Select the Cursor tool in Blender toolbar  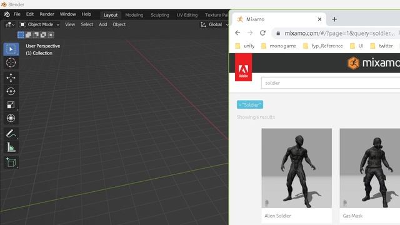pyautogui.click(x=11, y=62)
